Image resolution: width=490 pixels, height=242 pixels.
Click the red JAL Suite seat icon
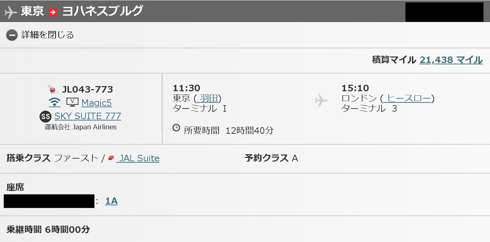click(x=111, y=158)
